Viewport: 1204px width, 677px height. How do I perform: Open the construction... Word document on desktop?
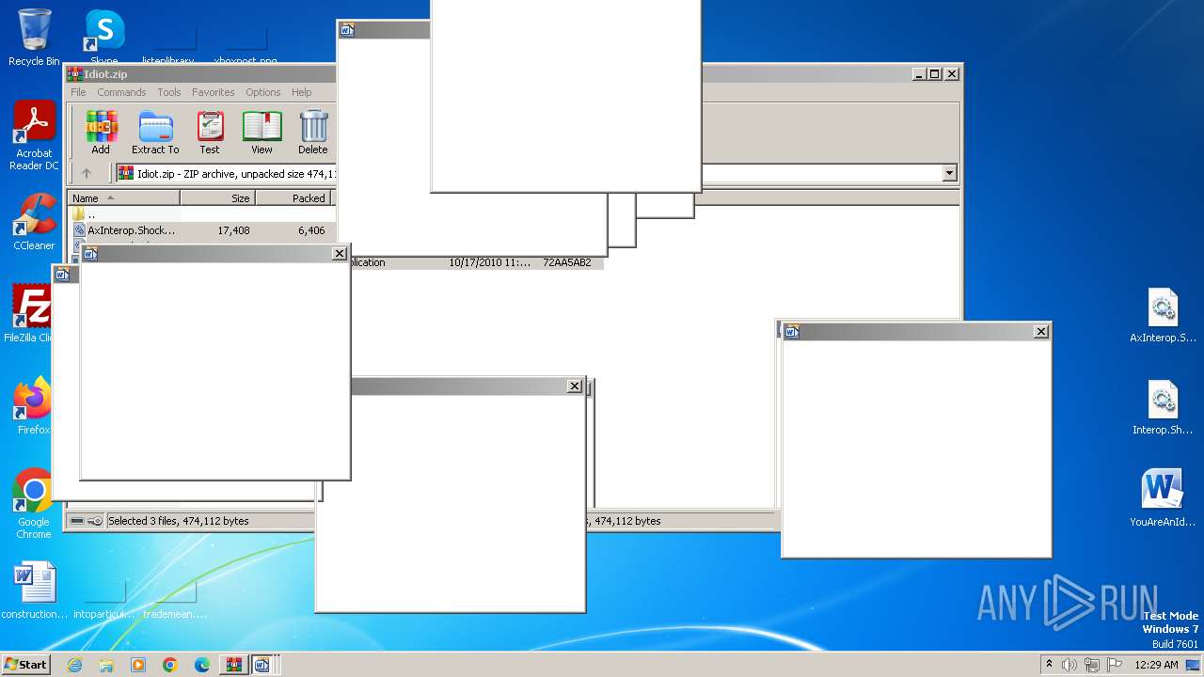coord(35,590)
